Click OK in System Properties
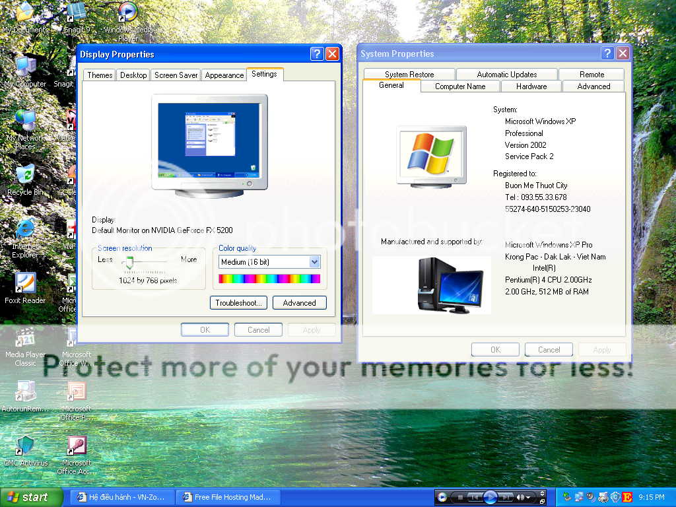Image resolution: width=676 pixels, height=507 pixels. coord(495,350)
